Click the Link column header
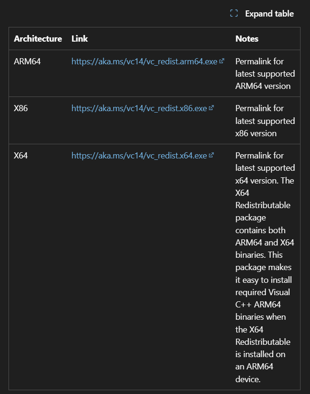 click(80, 39)
